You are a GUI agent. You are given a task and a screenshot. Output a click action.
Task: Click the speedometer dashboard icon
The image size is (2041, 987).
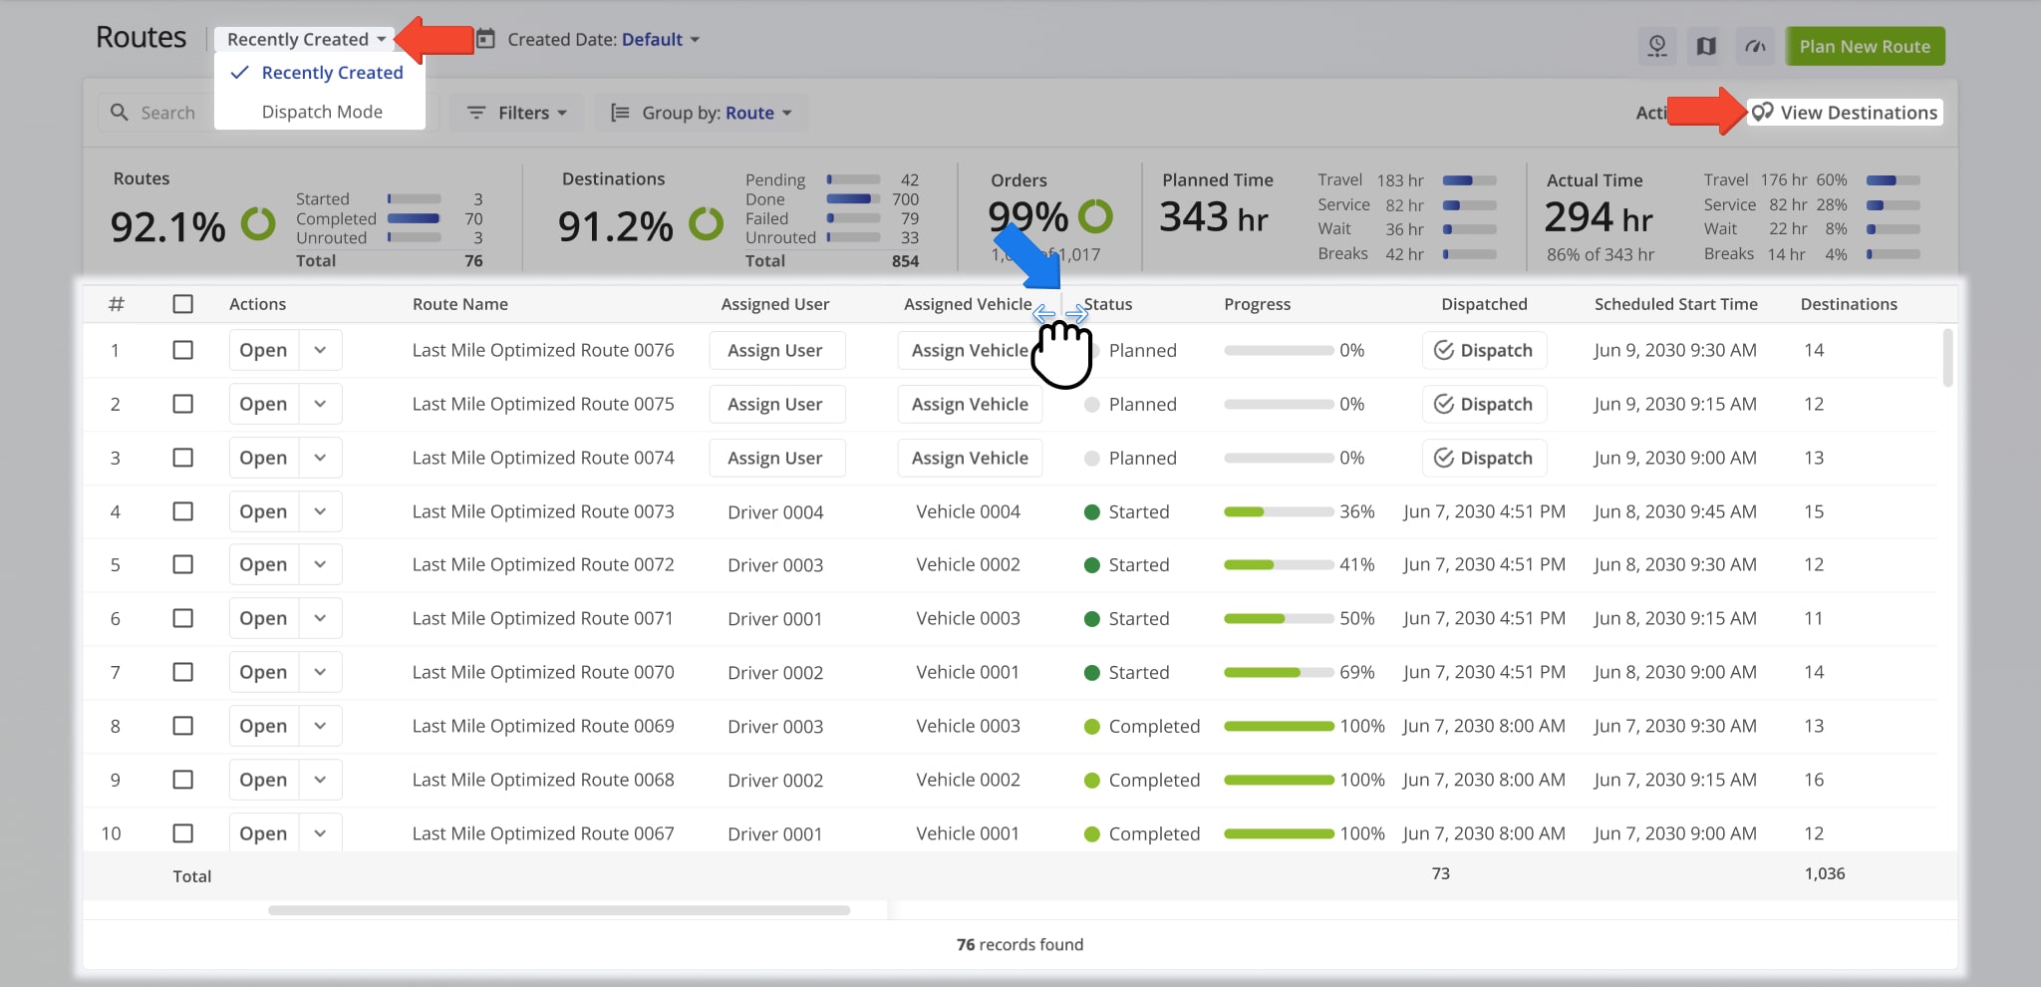1755,46
